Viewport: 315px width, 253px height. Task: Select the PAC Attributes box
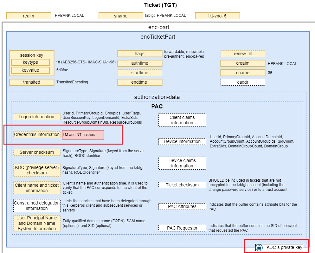tap(182, 207)
